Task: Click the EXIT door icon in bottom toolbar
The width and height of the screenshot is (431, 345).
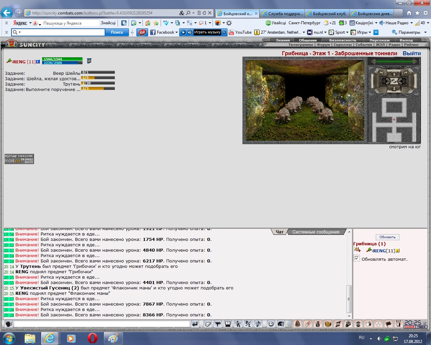Action: 399,324
